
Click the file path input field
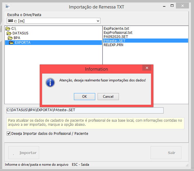click(85, 110)
